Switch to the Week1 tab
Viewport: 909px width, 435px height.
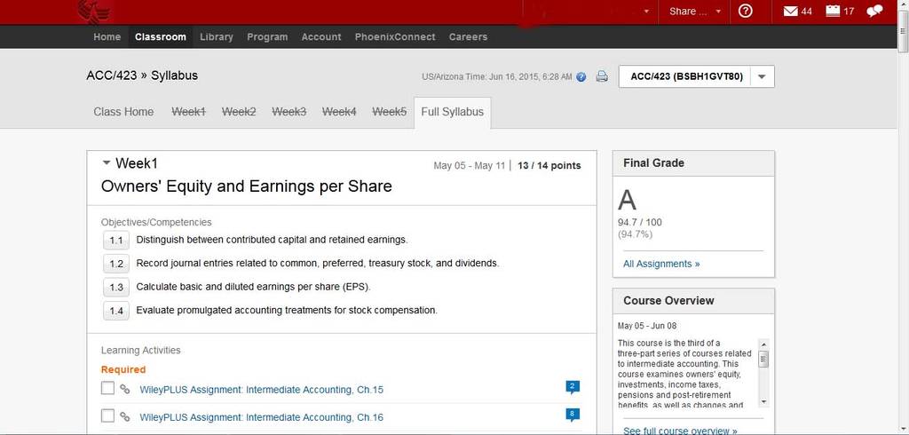(188, 112)
